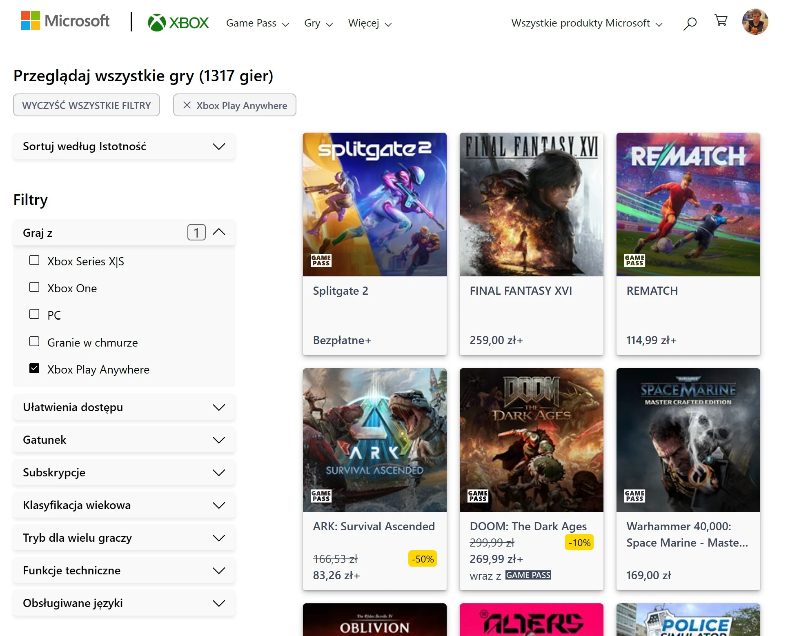Screen dimensions: 788x636
Task: Expand the Tryb dla wielu graczy filter
Action: point(124,538)
